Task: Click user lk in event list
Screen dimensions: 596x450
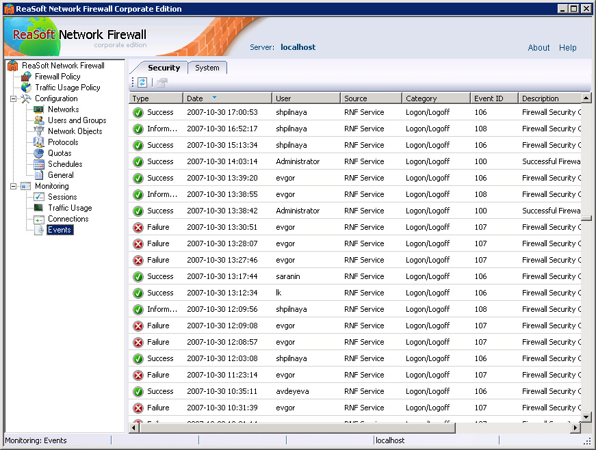Action: click(278, 293)
